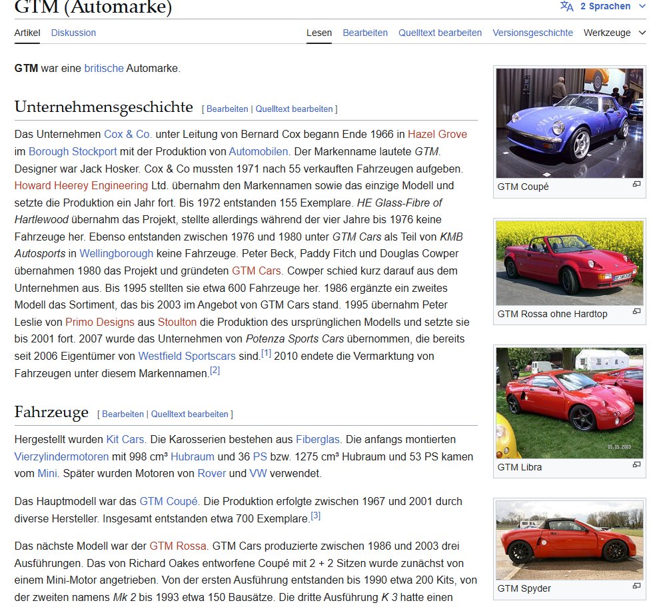Click the 'GTM Coupé' image caption
The image size is (667, 607).
523,187
